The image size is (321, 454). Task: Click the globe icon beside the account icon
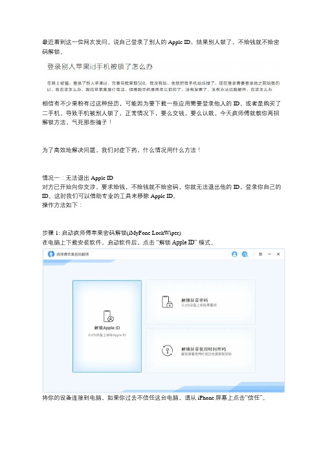(245, 254)
